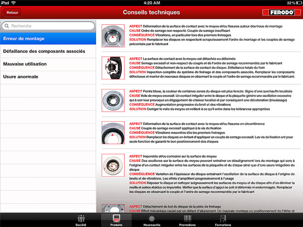This screenshot has height=227, width=303.
Task: Open the Formations tab
Action: tap(223, 220)
